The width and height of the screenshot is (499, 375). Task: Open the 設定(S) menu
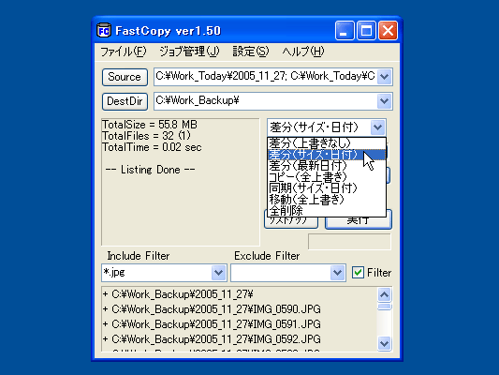tap(251, 52)
